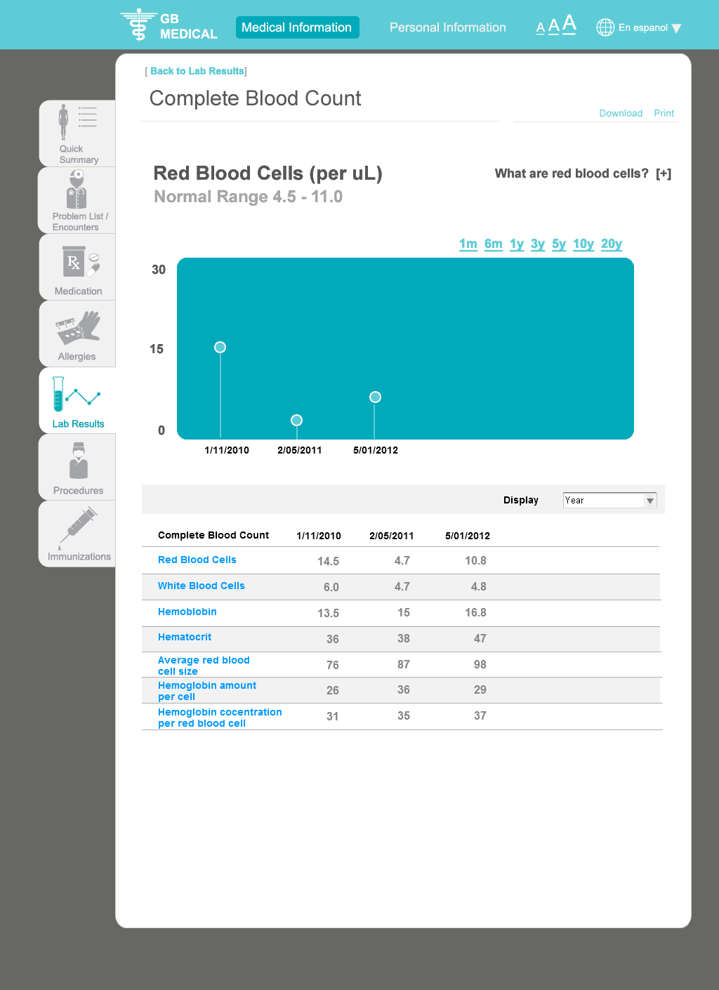The width and height of the screenshot is (719, 990).
Task: Set chart range to 1m
Action: 468,244
